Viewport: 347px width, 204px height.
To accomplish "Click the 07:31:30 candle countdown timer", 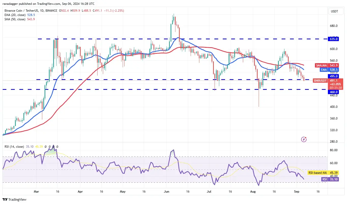I will pyautogui.click(x=336, y=88).
